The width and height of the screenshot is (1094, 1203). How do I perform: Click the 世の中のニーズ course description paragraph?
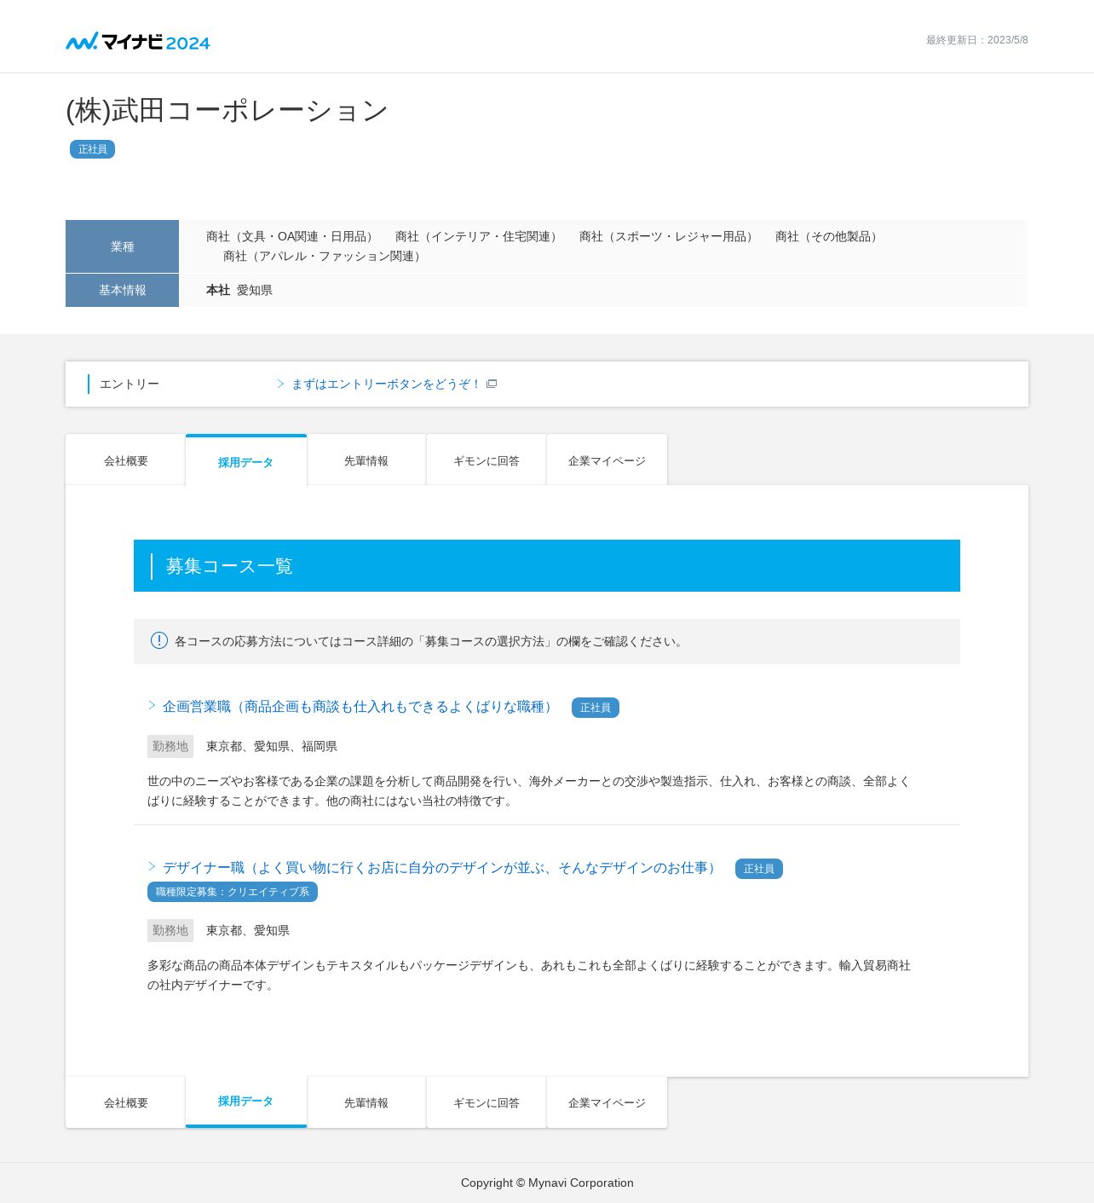coord(529,791)
